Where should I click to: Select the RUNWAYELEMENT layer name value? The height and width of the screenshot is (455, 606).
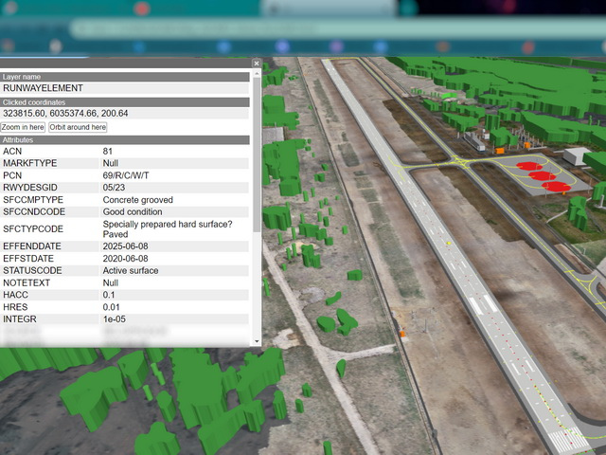[x=44, y=88]
